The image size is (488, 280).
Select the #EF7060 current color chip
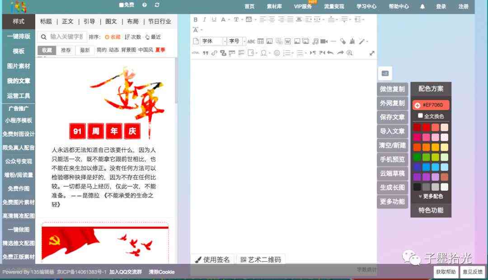[x=431, y=105]
